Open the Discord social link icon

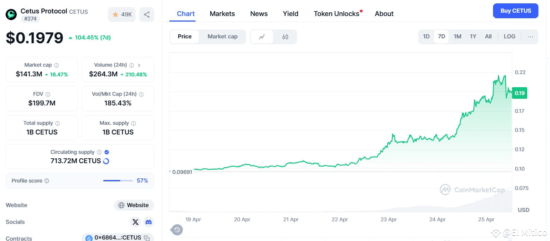(x=149, y=222)
